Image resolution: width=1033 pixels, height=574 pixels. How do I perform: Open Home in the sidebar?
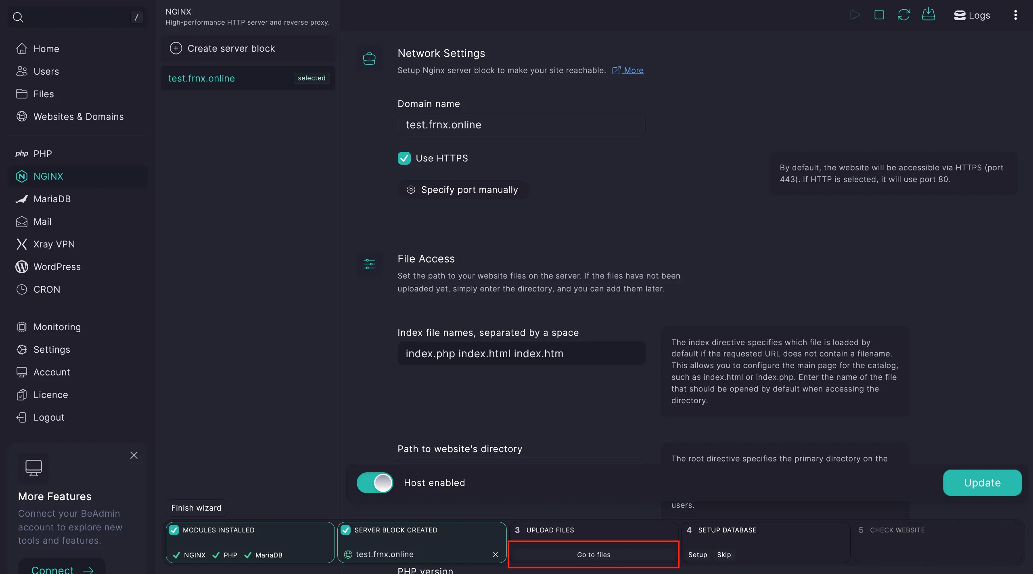point(78,49)
